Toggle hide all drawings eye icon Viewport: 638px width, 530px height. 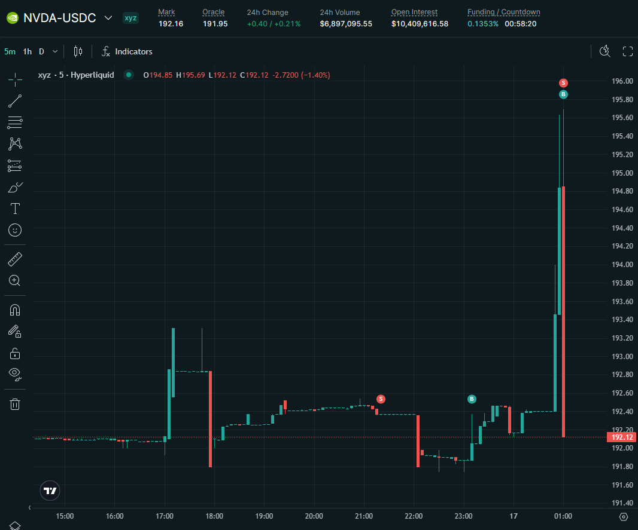tap(15, 374)
